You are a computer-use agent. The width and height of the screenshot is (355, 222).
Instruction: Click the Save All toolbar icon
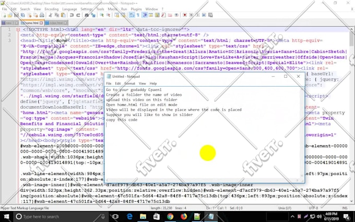coord(22,15)
